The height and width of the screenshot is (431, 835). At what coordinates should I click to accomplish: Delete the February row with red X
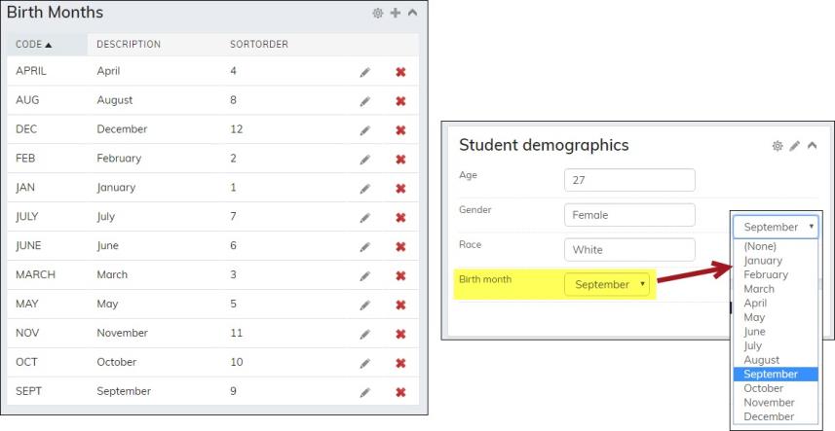(400, 160)
